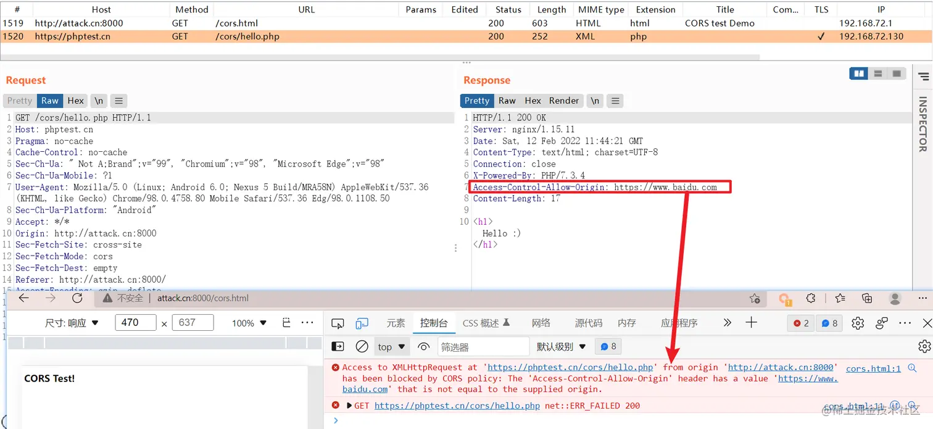Go back in the browser
The height and width of the screenshot is (429, 933).
pos(23,298)
